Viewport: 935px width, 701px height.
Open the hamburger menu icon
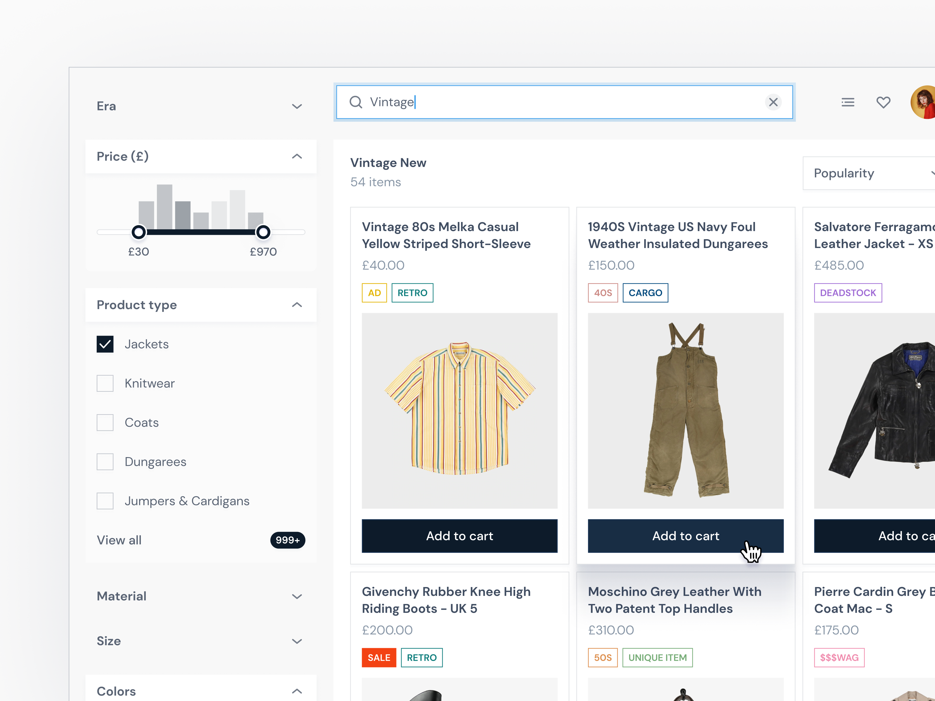point(848,102)
